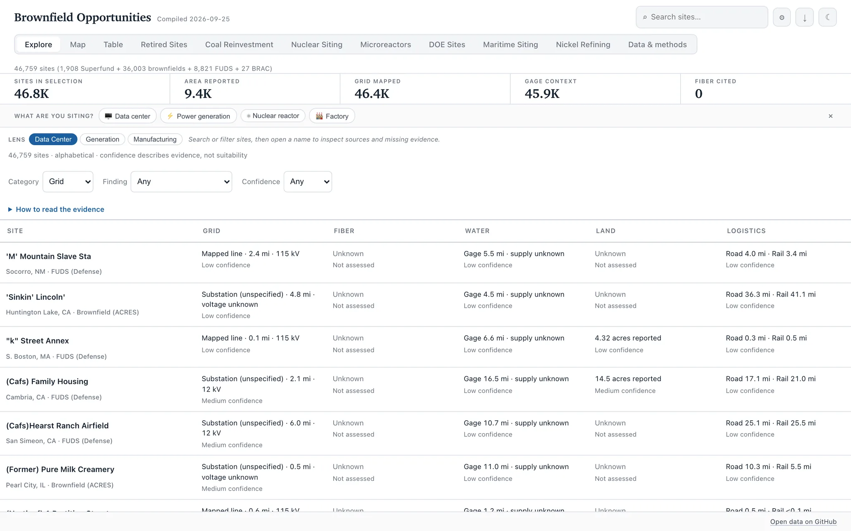Switch lens to Generation

pyautogui.click(x=102, y=139)
